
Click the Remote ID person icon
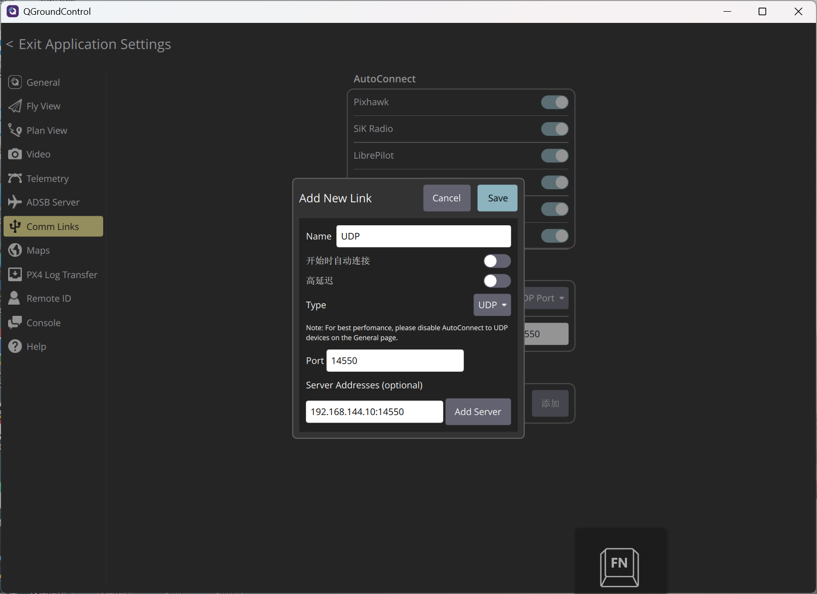[x=14, y=298]
